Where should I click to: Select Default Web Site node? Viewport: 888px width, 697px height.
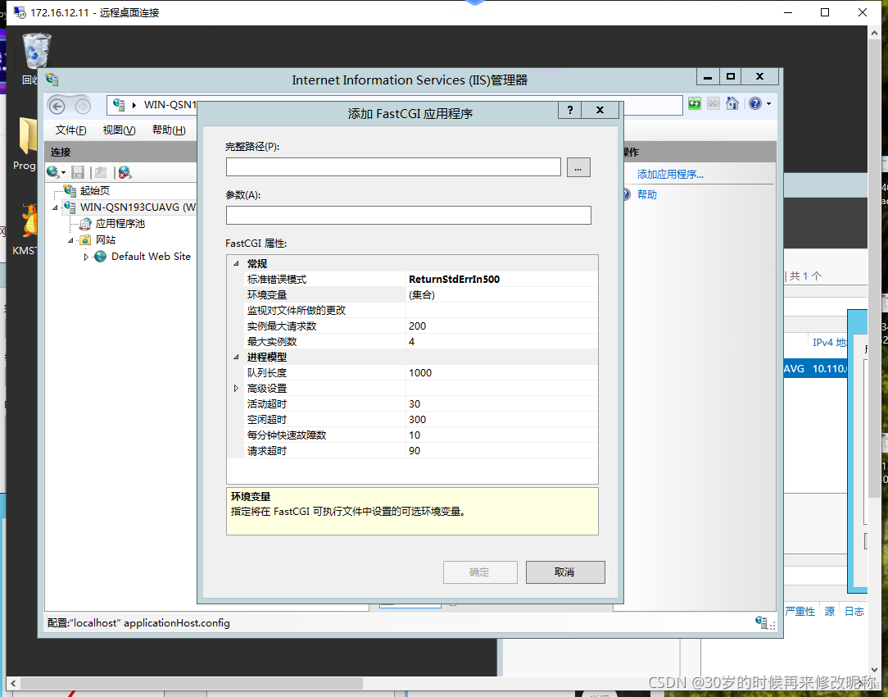151,257
